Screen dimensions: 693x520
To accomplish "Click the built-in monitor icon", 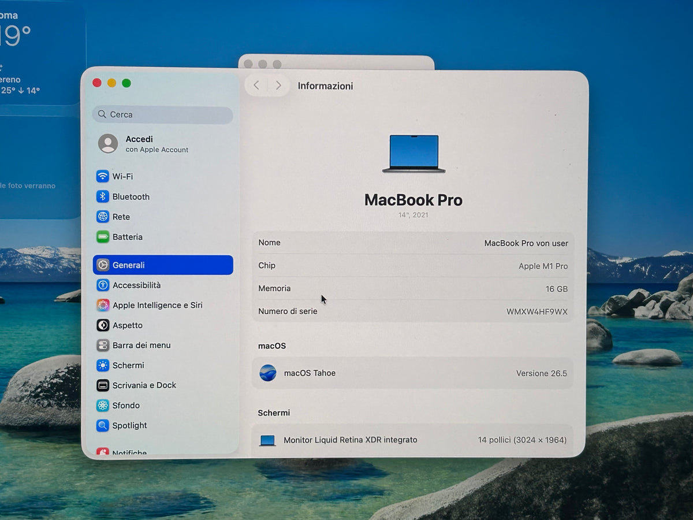I will (x=267, y=440).
